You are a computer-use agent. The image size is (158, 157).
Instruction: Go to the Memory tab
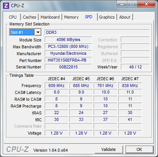tap(71, 17)
